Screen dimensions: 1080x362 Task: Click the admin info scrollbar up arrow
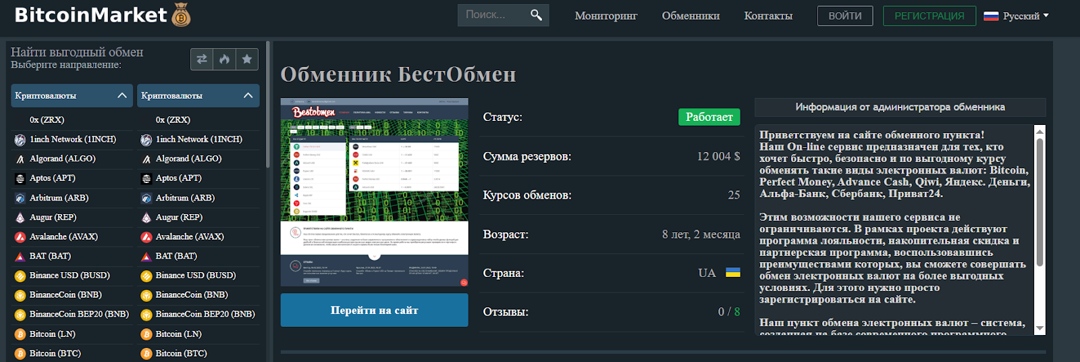(x=1039, y=130)
